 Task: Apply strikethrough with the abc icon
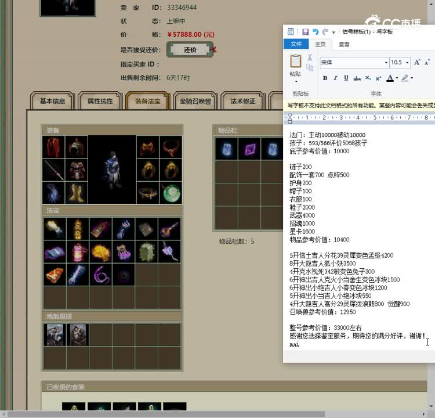[357, 78]
